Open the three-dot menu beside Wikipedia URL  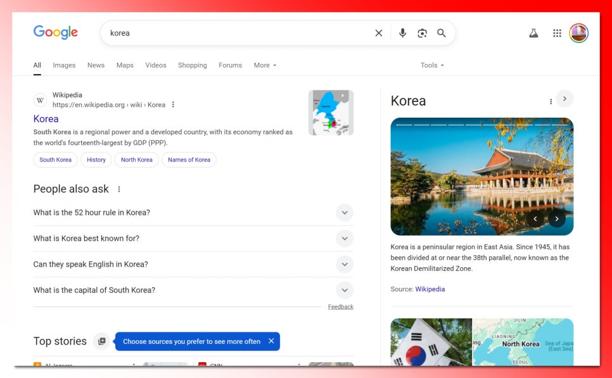[x=173, y=104]
